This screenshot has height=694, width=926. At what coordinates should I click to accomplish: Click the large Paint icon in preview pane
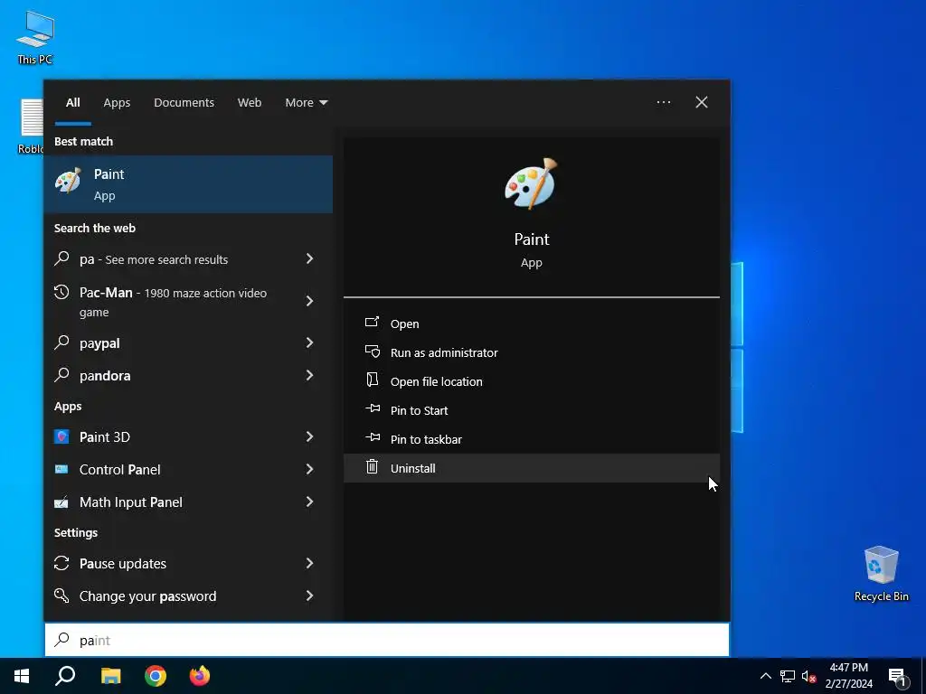point(531,183)
